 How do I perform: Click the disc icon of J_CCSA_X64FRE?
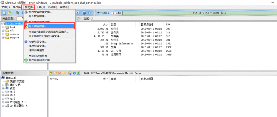pyautogui.click(x=3, y=24)
